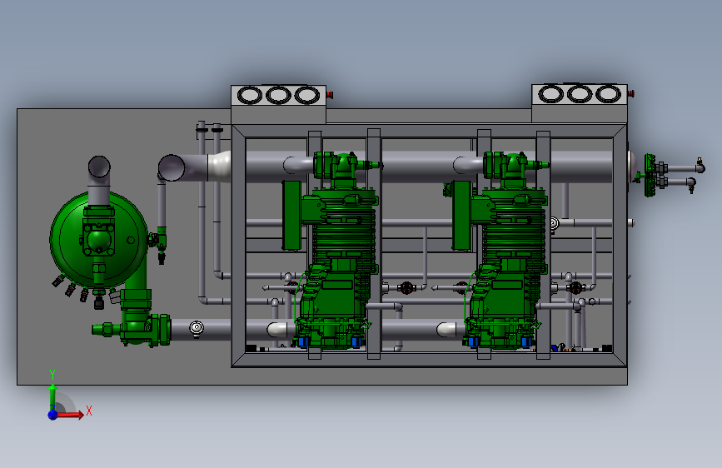
Task: Select the first ring on the top-left cooler box
Action: pos(250,96)
